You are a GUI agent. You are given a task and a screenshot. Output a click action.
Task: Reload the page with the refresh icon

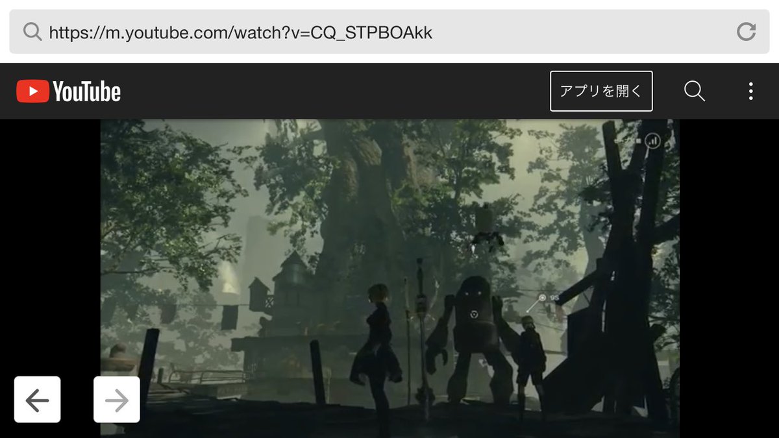click(x=746, y=32)
